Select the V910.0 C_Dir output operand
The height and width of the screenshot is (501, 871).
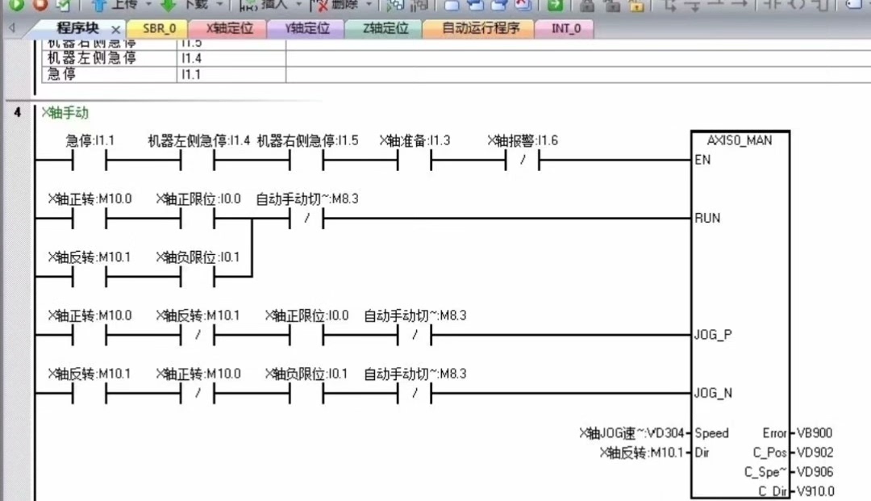point(815,491)
